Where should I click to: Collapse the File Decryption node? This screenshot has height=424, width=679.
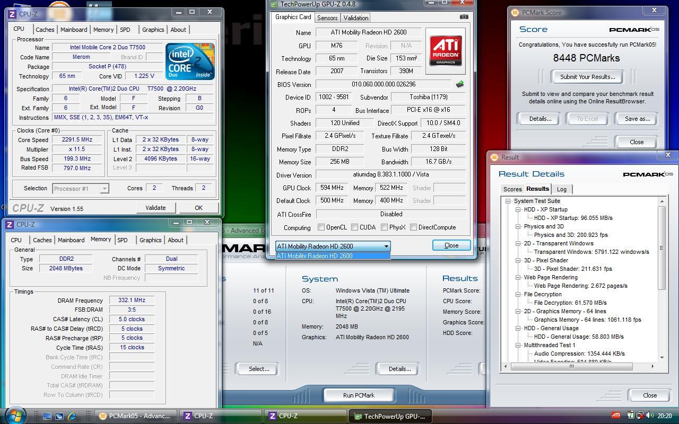518,294
